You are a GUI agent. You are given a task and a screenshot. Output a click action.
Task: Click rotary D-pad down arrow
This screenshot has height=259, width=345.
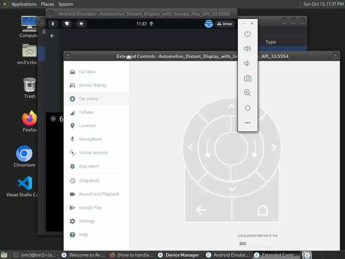[x=232, y=189]
